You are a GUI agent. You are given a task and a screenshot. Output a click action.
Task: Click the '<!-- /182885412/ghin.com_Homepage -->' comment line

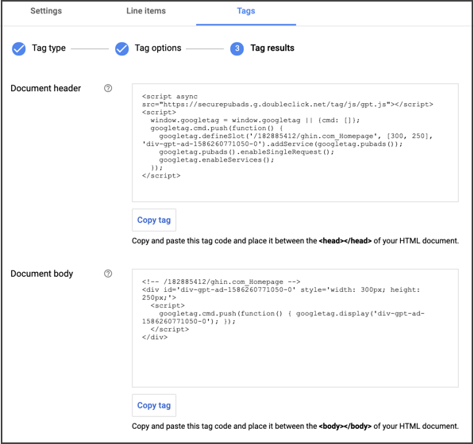tap(221, 281)
